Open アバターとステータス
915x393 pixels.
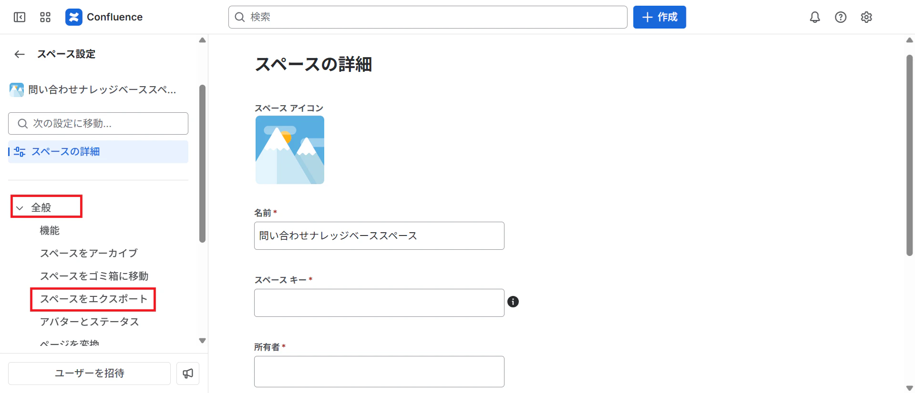pos(89,322)
